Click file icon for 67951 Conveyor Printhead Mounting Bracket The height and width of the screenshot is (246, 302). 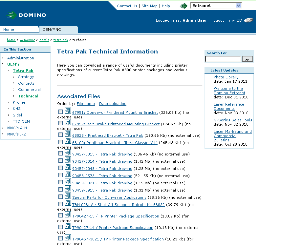pos(68,111)
